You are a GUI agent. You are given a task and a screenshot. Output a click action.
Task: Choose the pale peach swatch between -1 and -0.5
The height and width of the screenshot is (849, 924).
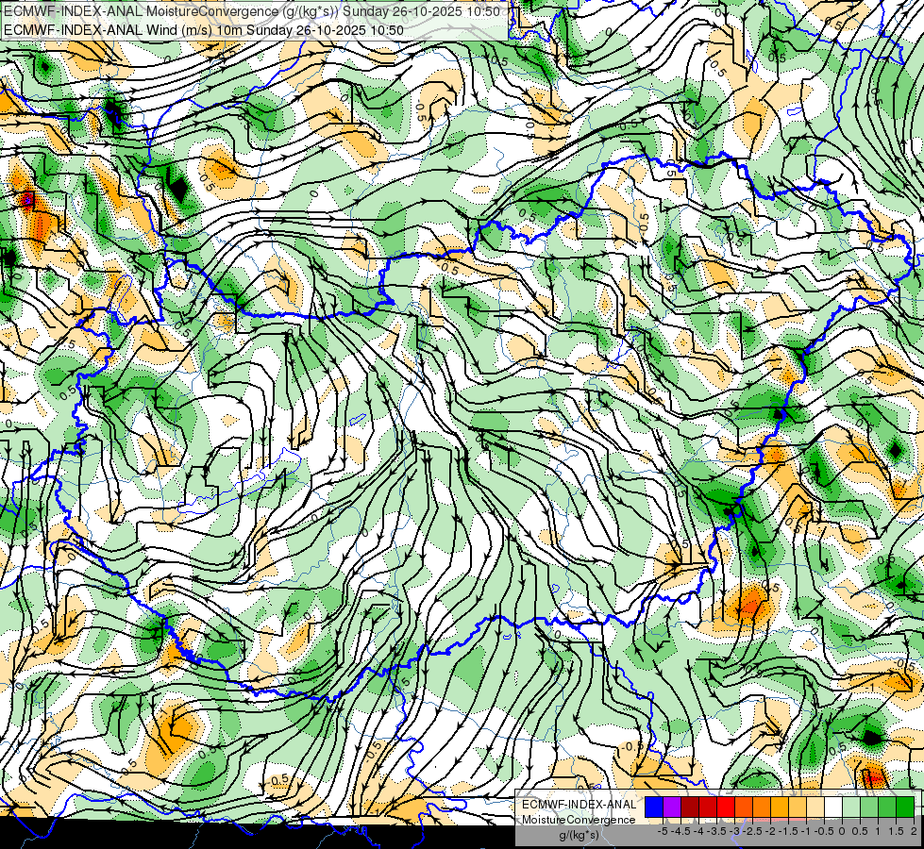[x=815, y=807]
